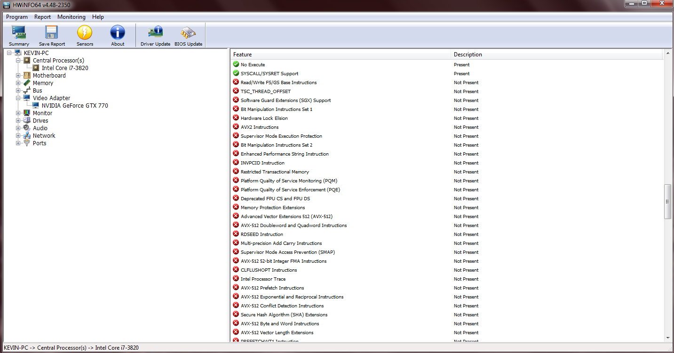Image resolution: width=674 pixels, height=353 pixels.
Task: Expand the Memory node
Action: click(18, 83)
